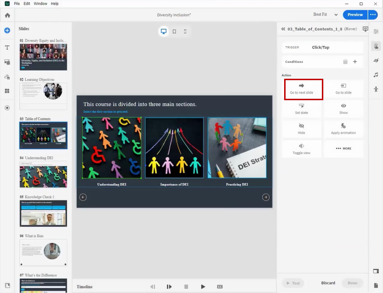
Task: Click the blue Add slide plus icon
Action: pyautogui.click(x=7, y=31)
